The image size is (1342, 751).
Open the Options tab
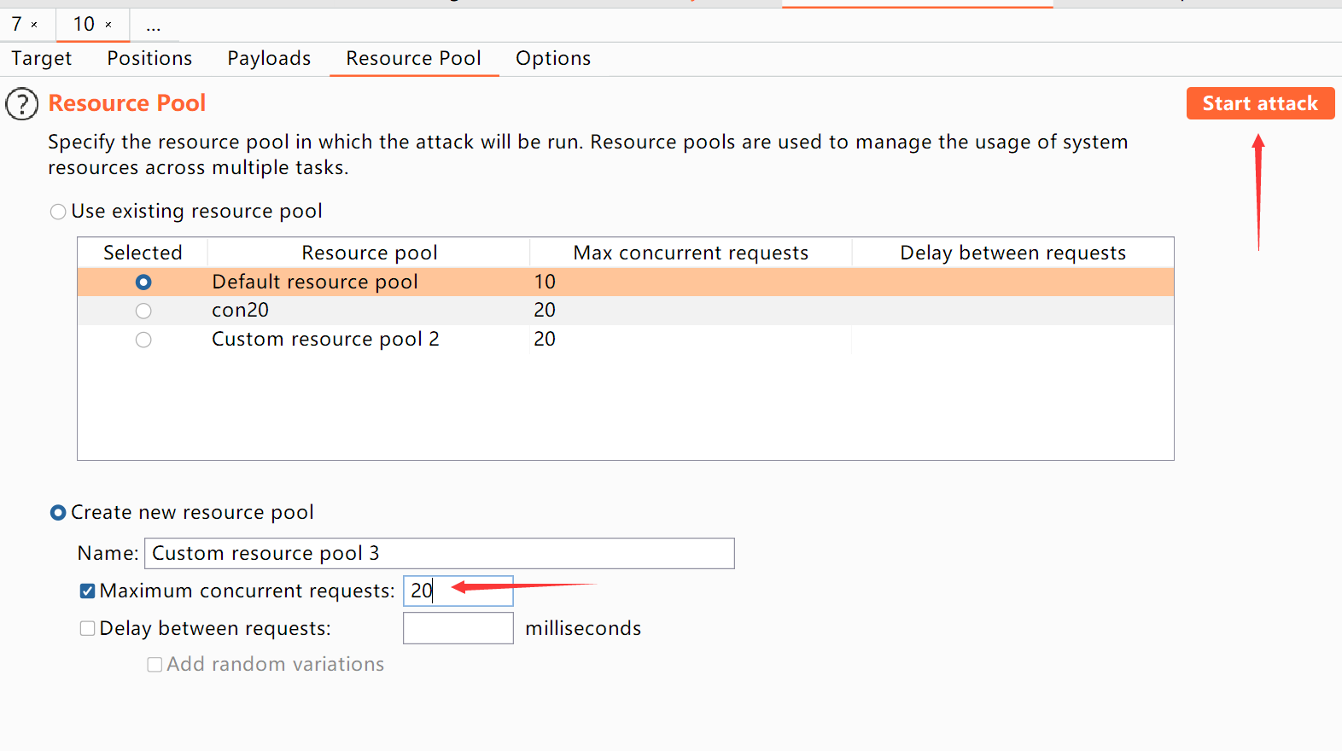[552, 58]
